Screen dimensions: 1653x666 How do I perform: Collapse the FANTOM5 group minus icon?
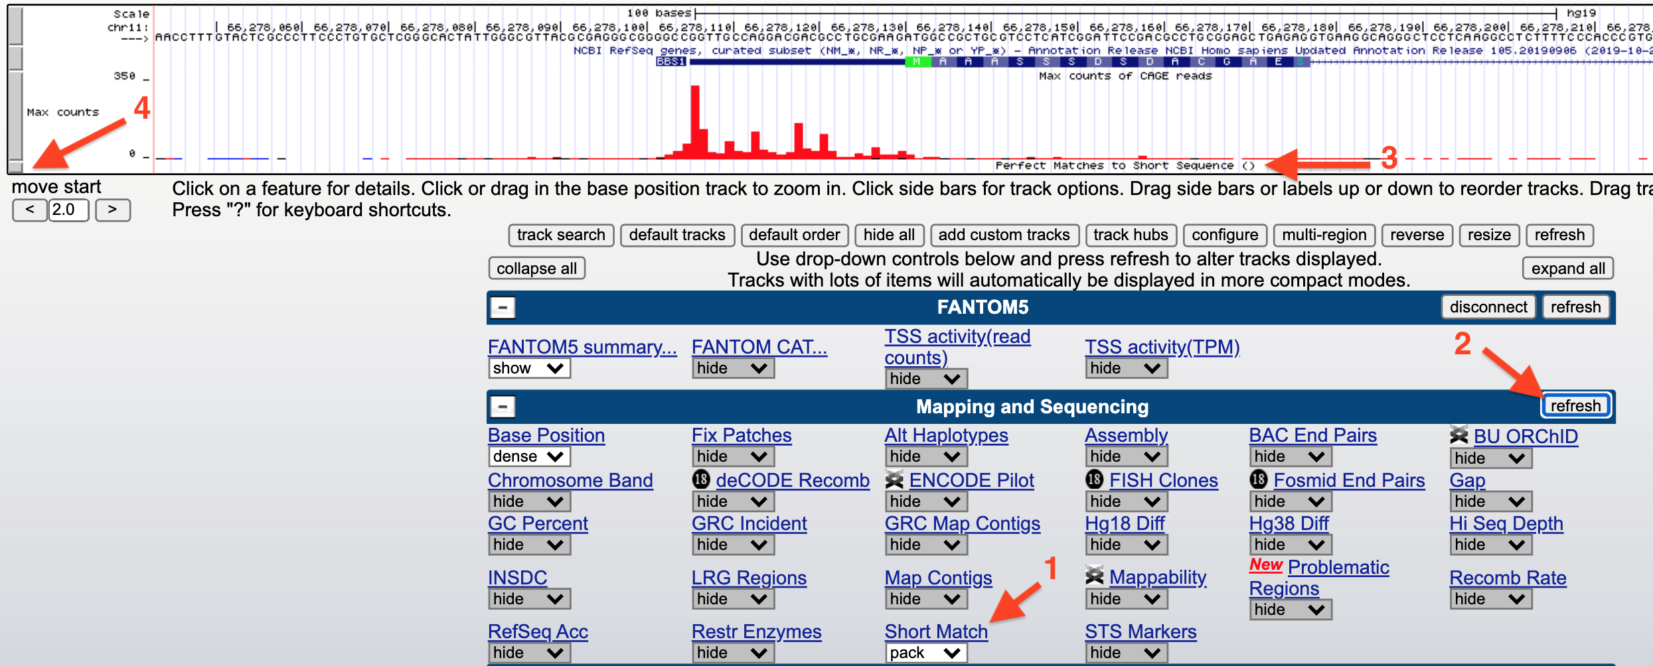(503, 308)
